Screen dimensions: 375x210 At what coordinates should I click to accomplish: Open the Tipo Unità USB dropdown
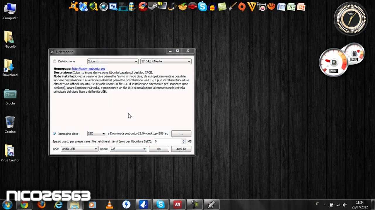tap(79, 149)
